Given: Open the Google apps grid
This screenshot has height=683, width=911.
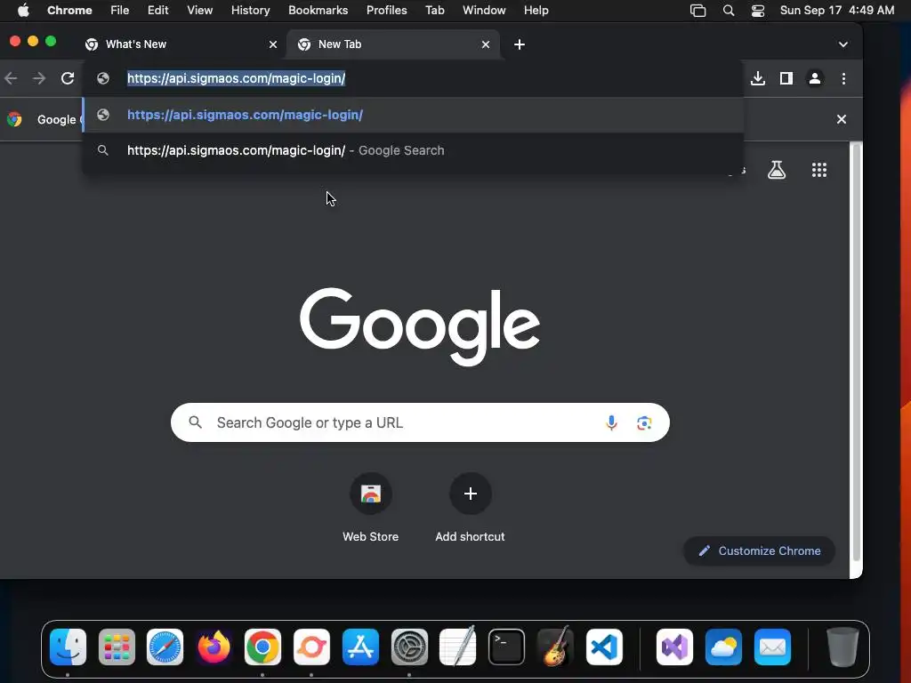Looking at the screenshot, I should coord(819,170).
